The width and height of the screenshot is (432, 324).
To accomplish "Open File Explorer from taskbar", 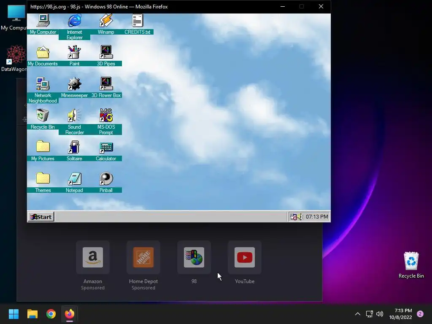I will click(32, 314).
